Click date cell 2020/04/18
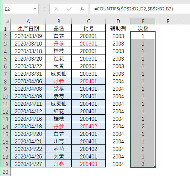The width and height of the screenshot is (190, 176). coord(28,126)
